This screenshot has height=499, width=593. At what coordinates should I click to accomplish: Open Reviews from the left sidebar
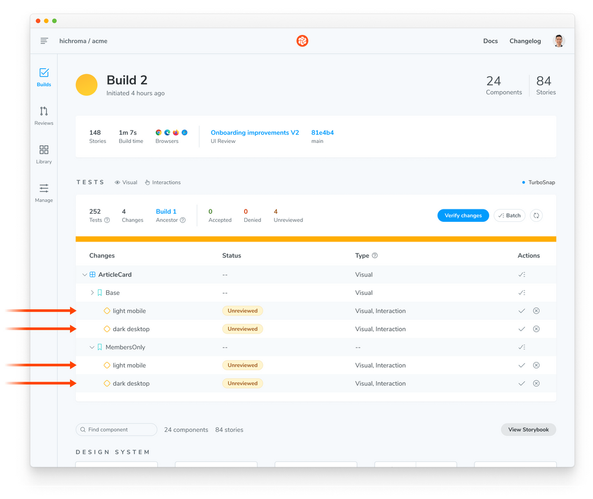(43, 116)
